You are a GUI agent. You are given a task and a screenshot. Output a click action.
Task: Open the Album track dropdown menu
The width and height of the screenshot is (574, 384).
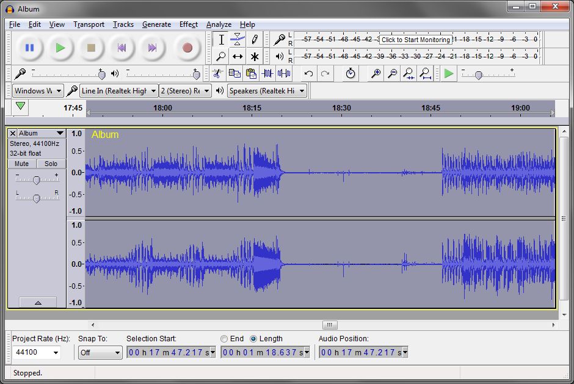point(42,133)
